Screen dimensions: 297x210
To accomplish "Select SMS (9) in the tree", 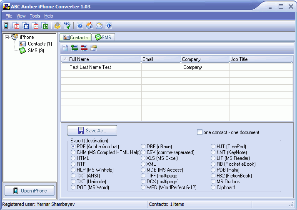I will pyautogui.click(x=36, y=51).
